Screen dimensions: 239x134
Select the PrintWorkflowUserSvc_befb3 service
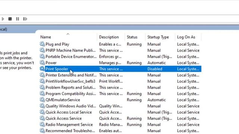tap(70, 81)
